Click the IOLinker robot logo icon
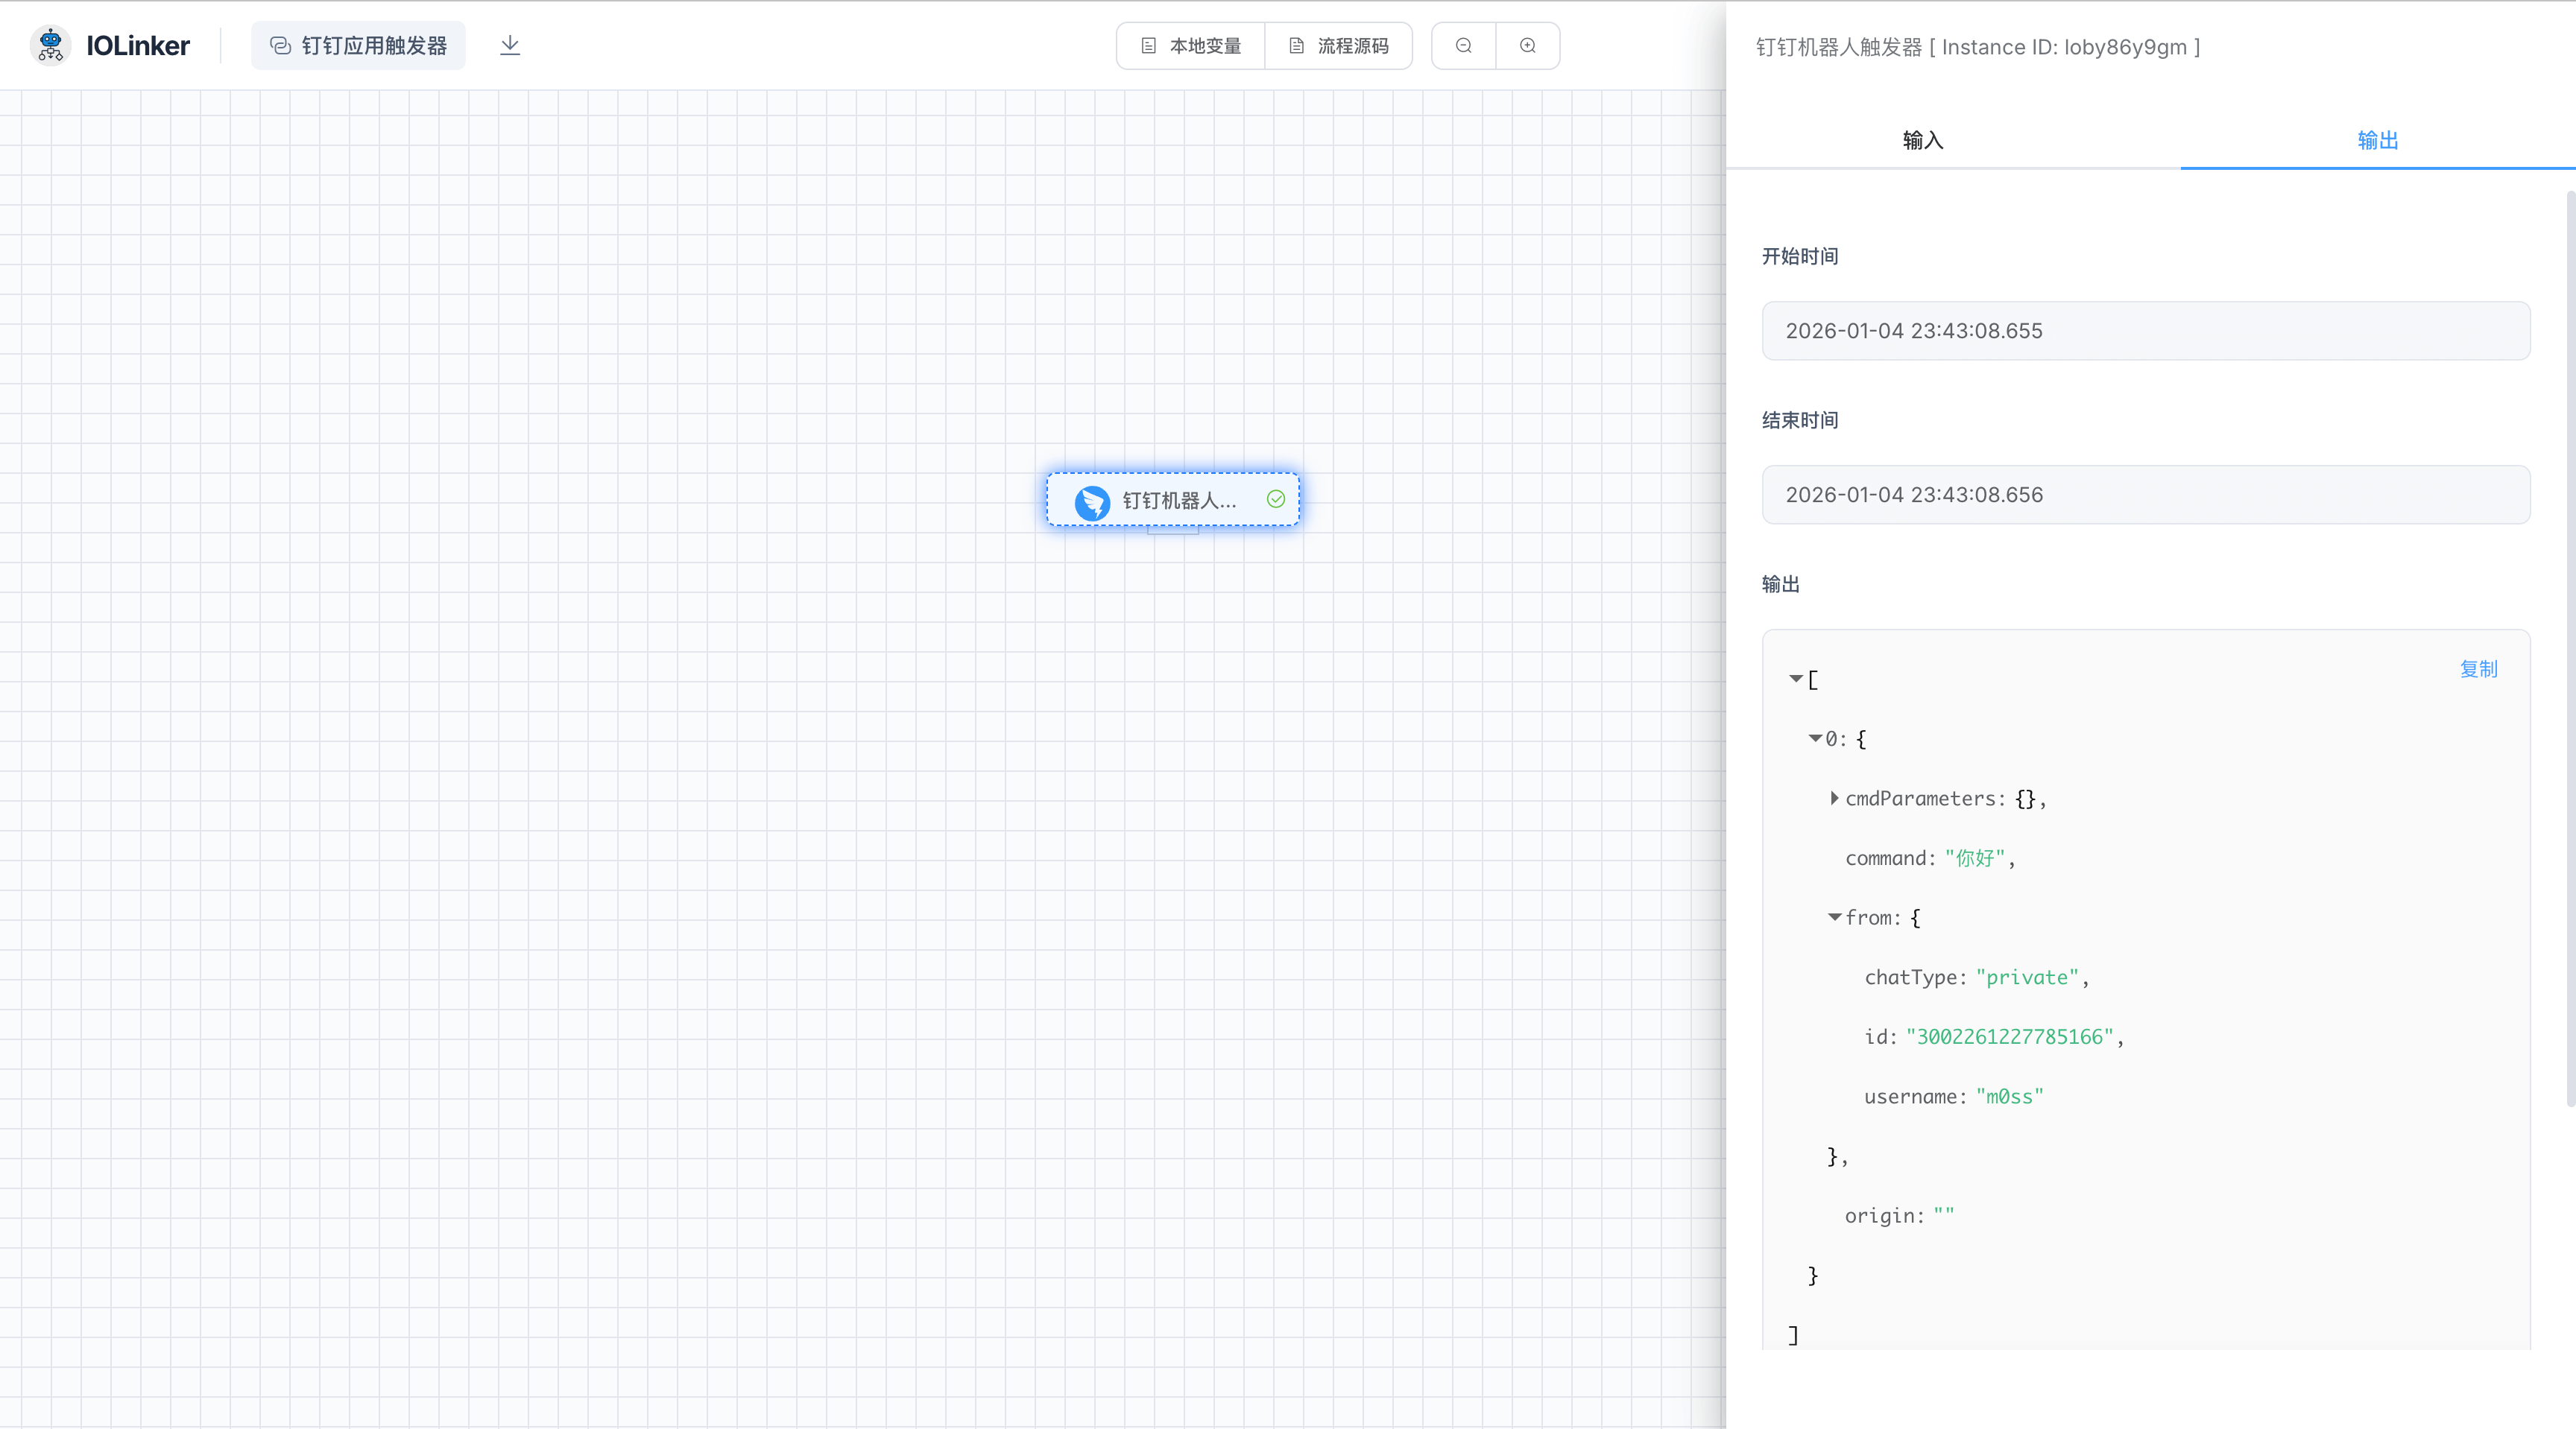The height and width of the screenshot is (1429, 2576). (x=50, y=45)
